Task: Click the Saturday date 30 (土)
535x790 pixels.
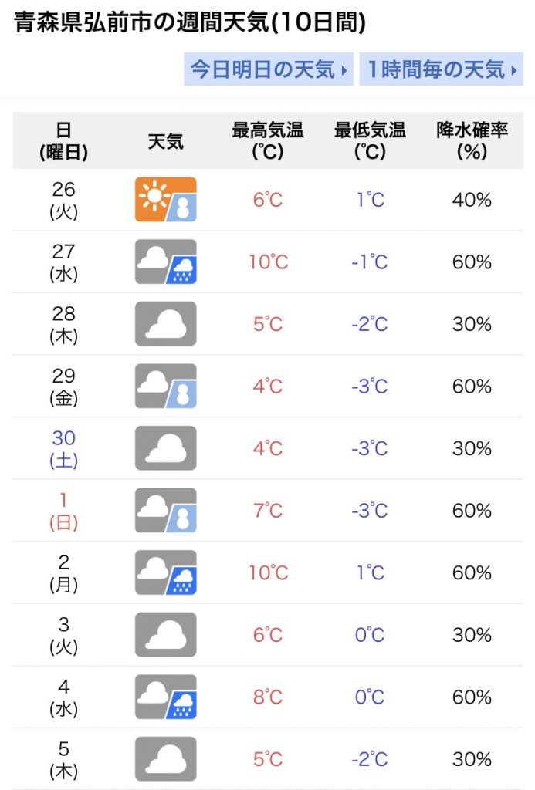Action: point(63,448)
